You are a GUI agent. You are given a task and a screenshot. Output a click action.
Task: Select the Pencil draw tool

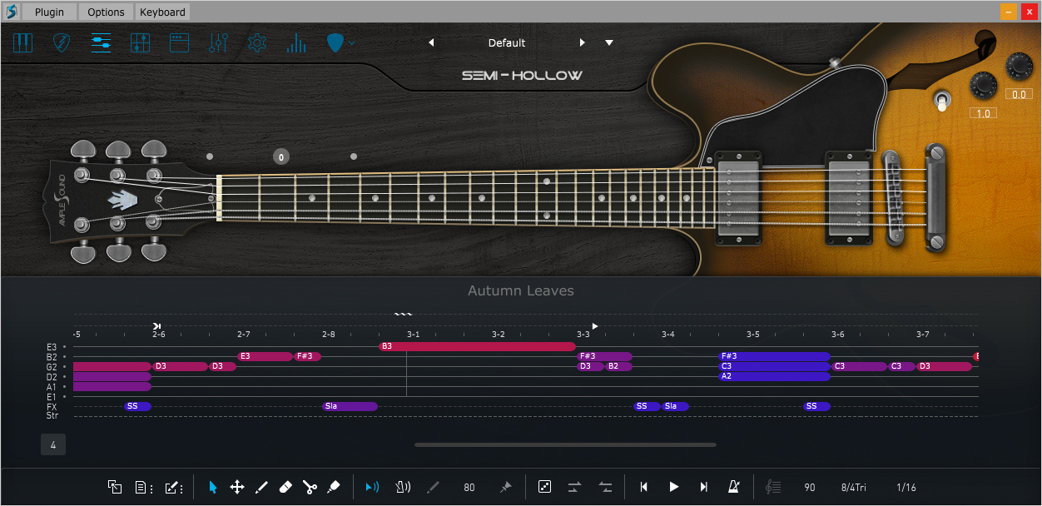pos(260,487)
